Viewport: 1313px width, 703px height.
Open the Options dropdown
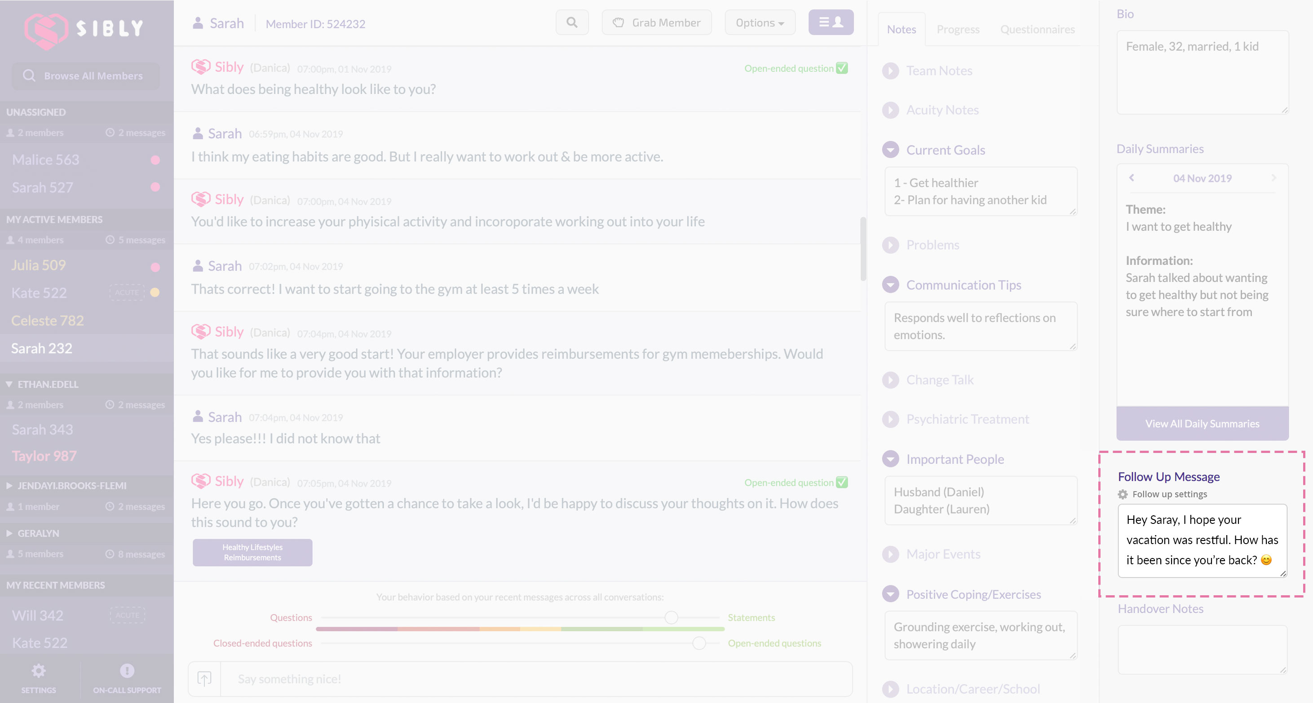tap(760, 22)
